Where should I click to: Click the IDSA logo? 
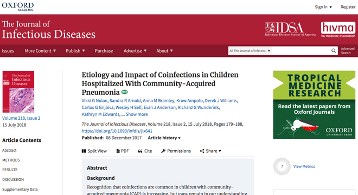290,29
